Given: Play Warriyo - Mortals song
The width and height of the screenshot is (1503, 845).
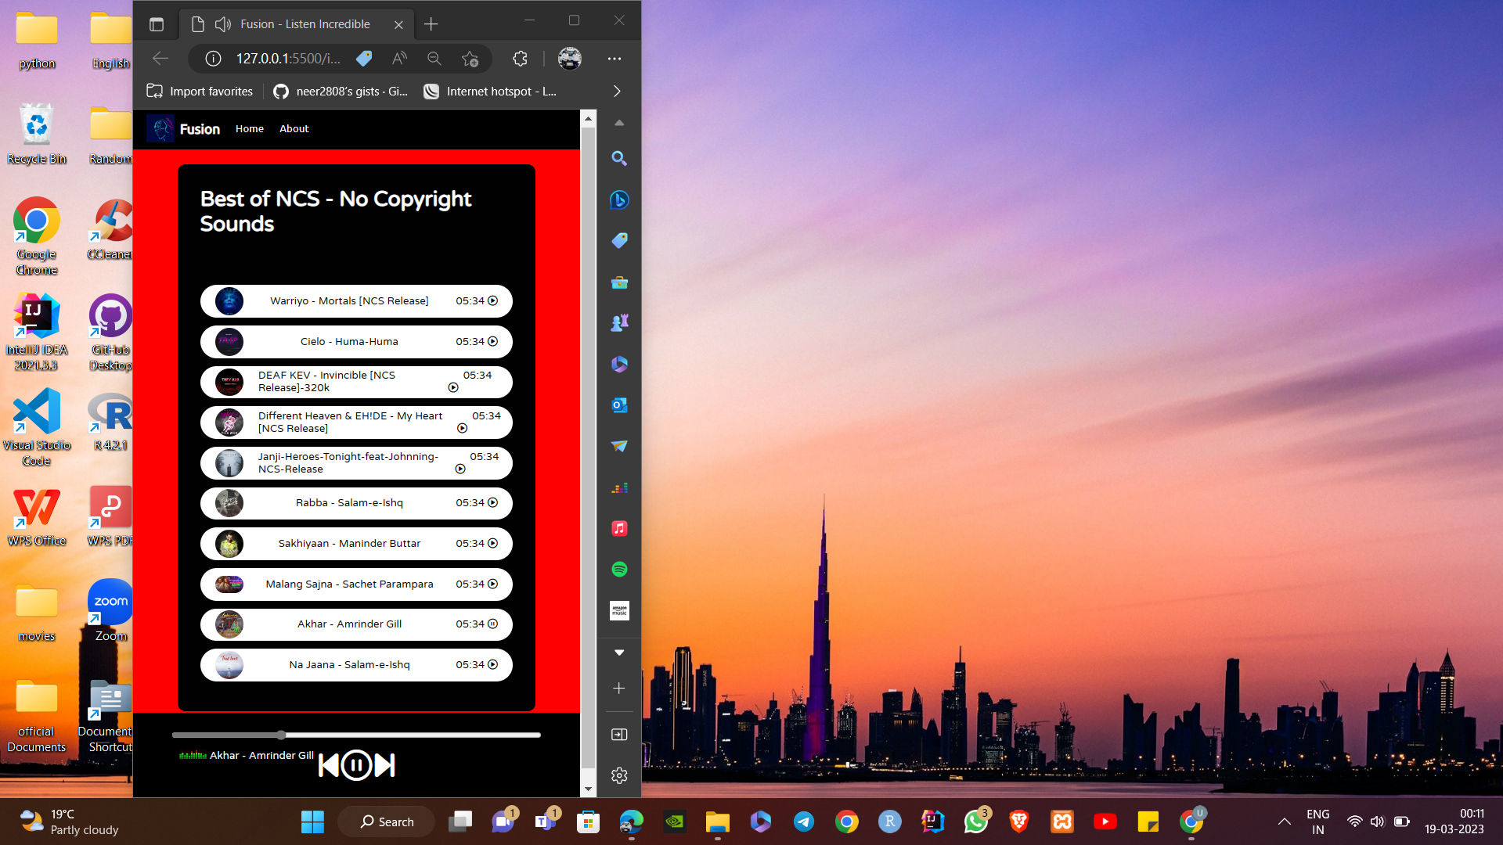Looking at the screenshot, I should point(493,301).
